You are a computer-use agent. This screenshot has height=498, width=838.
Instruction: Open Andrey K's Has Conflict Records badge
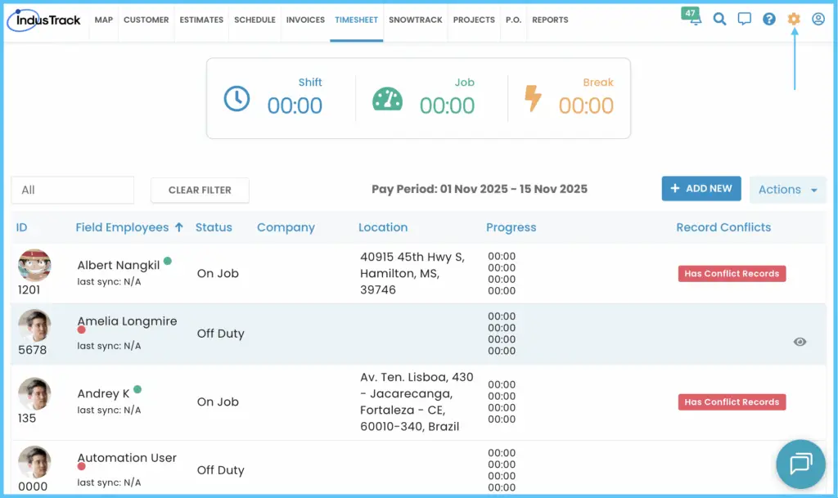732,402
